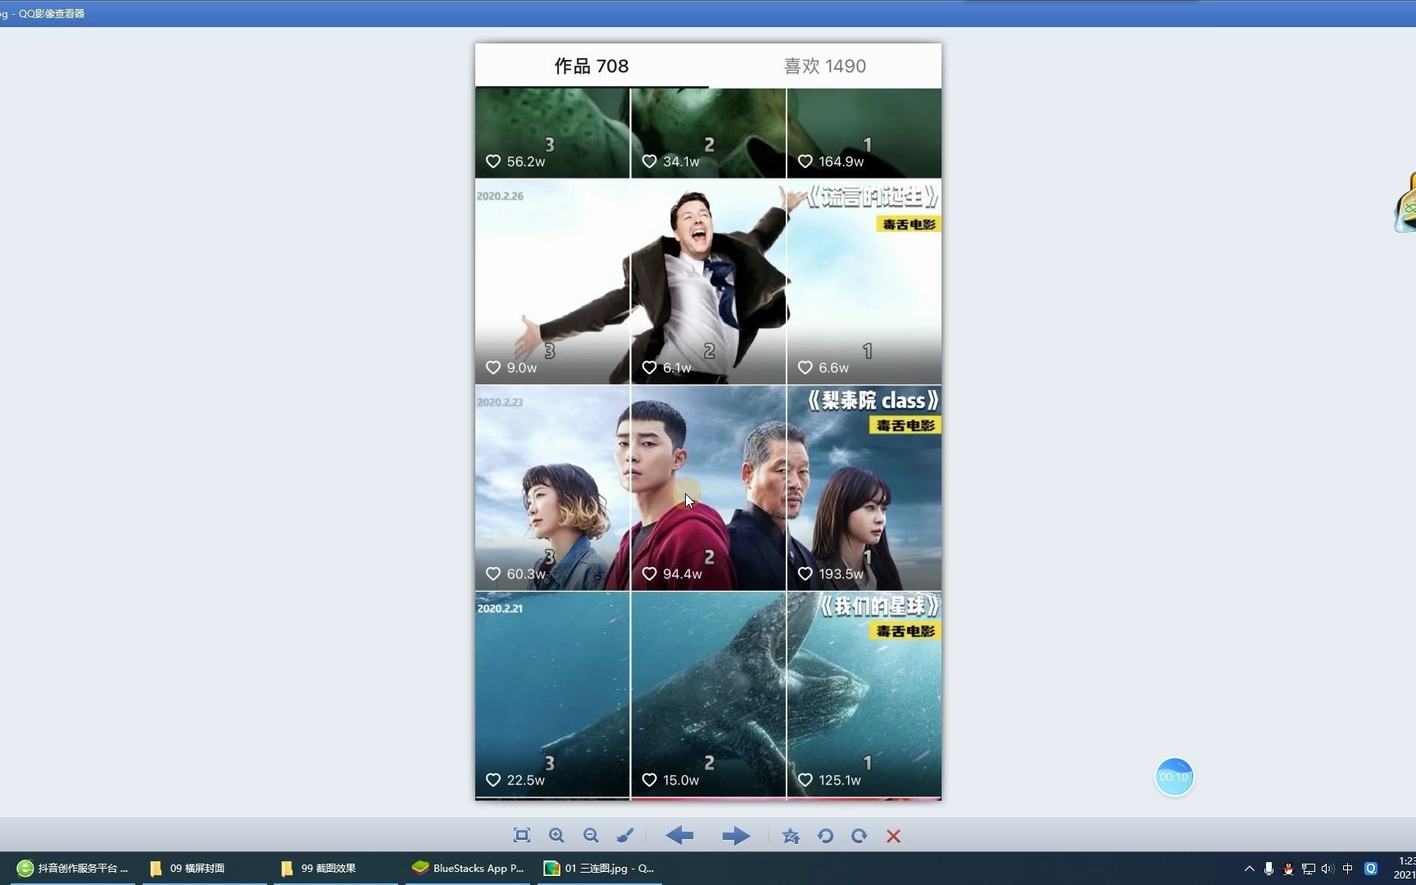Click the heart icon beside 56.2w
Image resolution: width=1416 pixels, height=885 pixels.
(493, 161)
